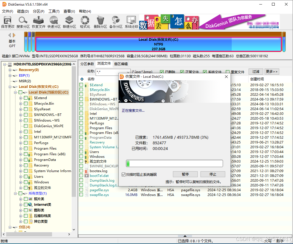Click the 图形类 icon in tree

pos(30,210)
